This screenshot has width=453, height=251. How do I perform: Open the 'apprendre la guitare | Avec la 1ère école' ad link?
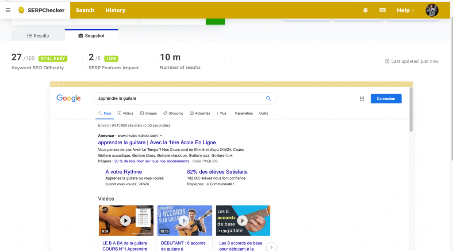(157, 142)
